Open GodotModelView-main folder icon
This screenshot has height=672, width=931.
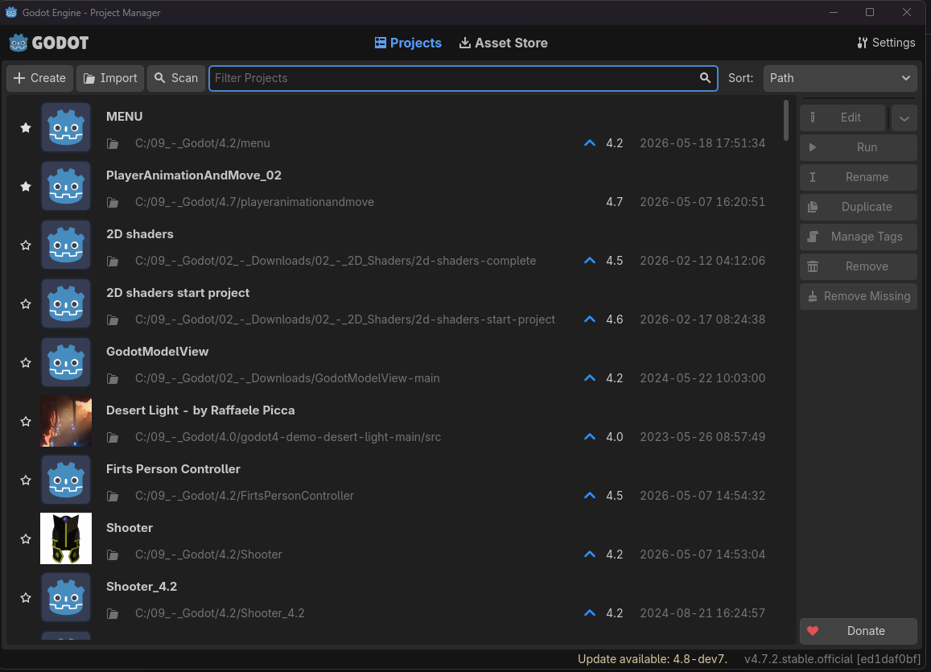[112, 379]
